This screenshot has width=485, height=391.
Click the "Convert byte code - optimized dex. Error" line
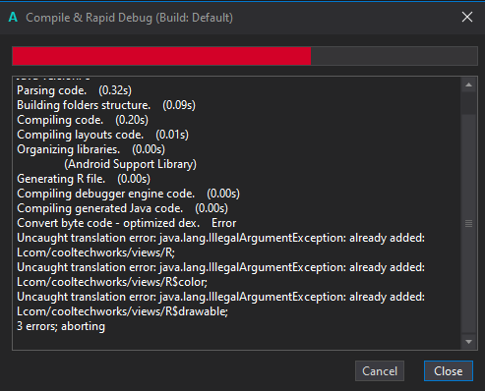(x=127, y=223)
